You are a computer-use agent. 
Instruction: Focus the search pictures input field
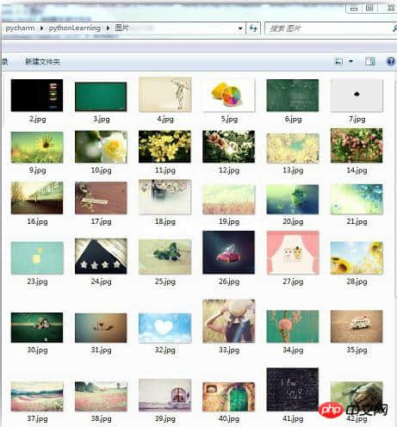[327, 28]
